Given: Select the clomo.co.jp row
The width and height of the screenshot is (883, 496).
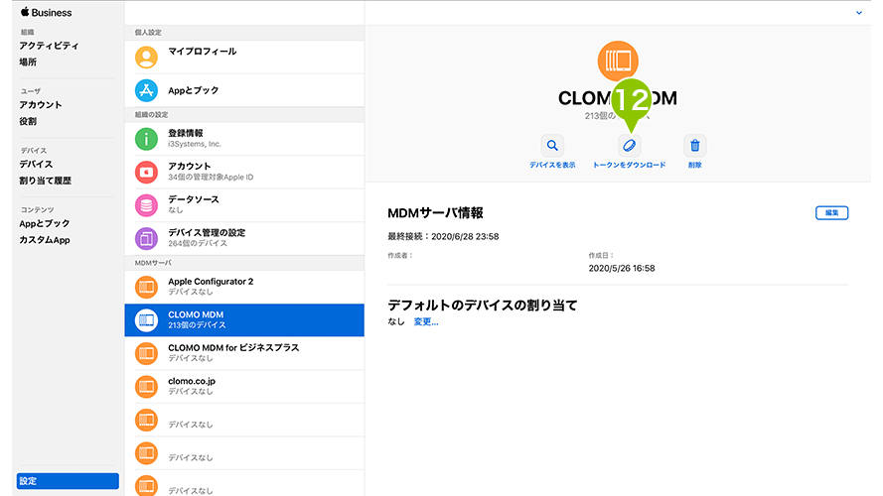Looking at the screenshot, I should coord(244,386).
